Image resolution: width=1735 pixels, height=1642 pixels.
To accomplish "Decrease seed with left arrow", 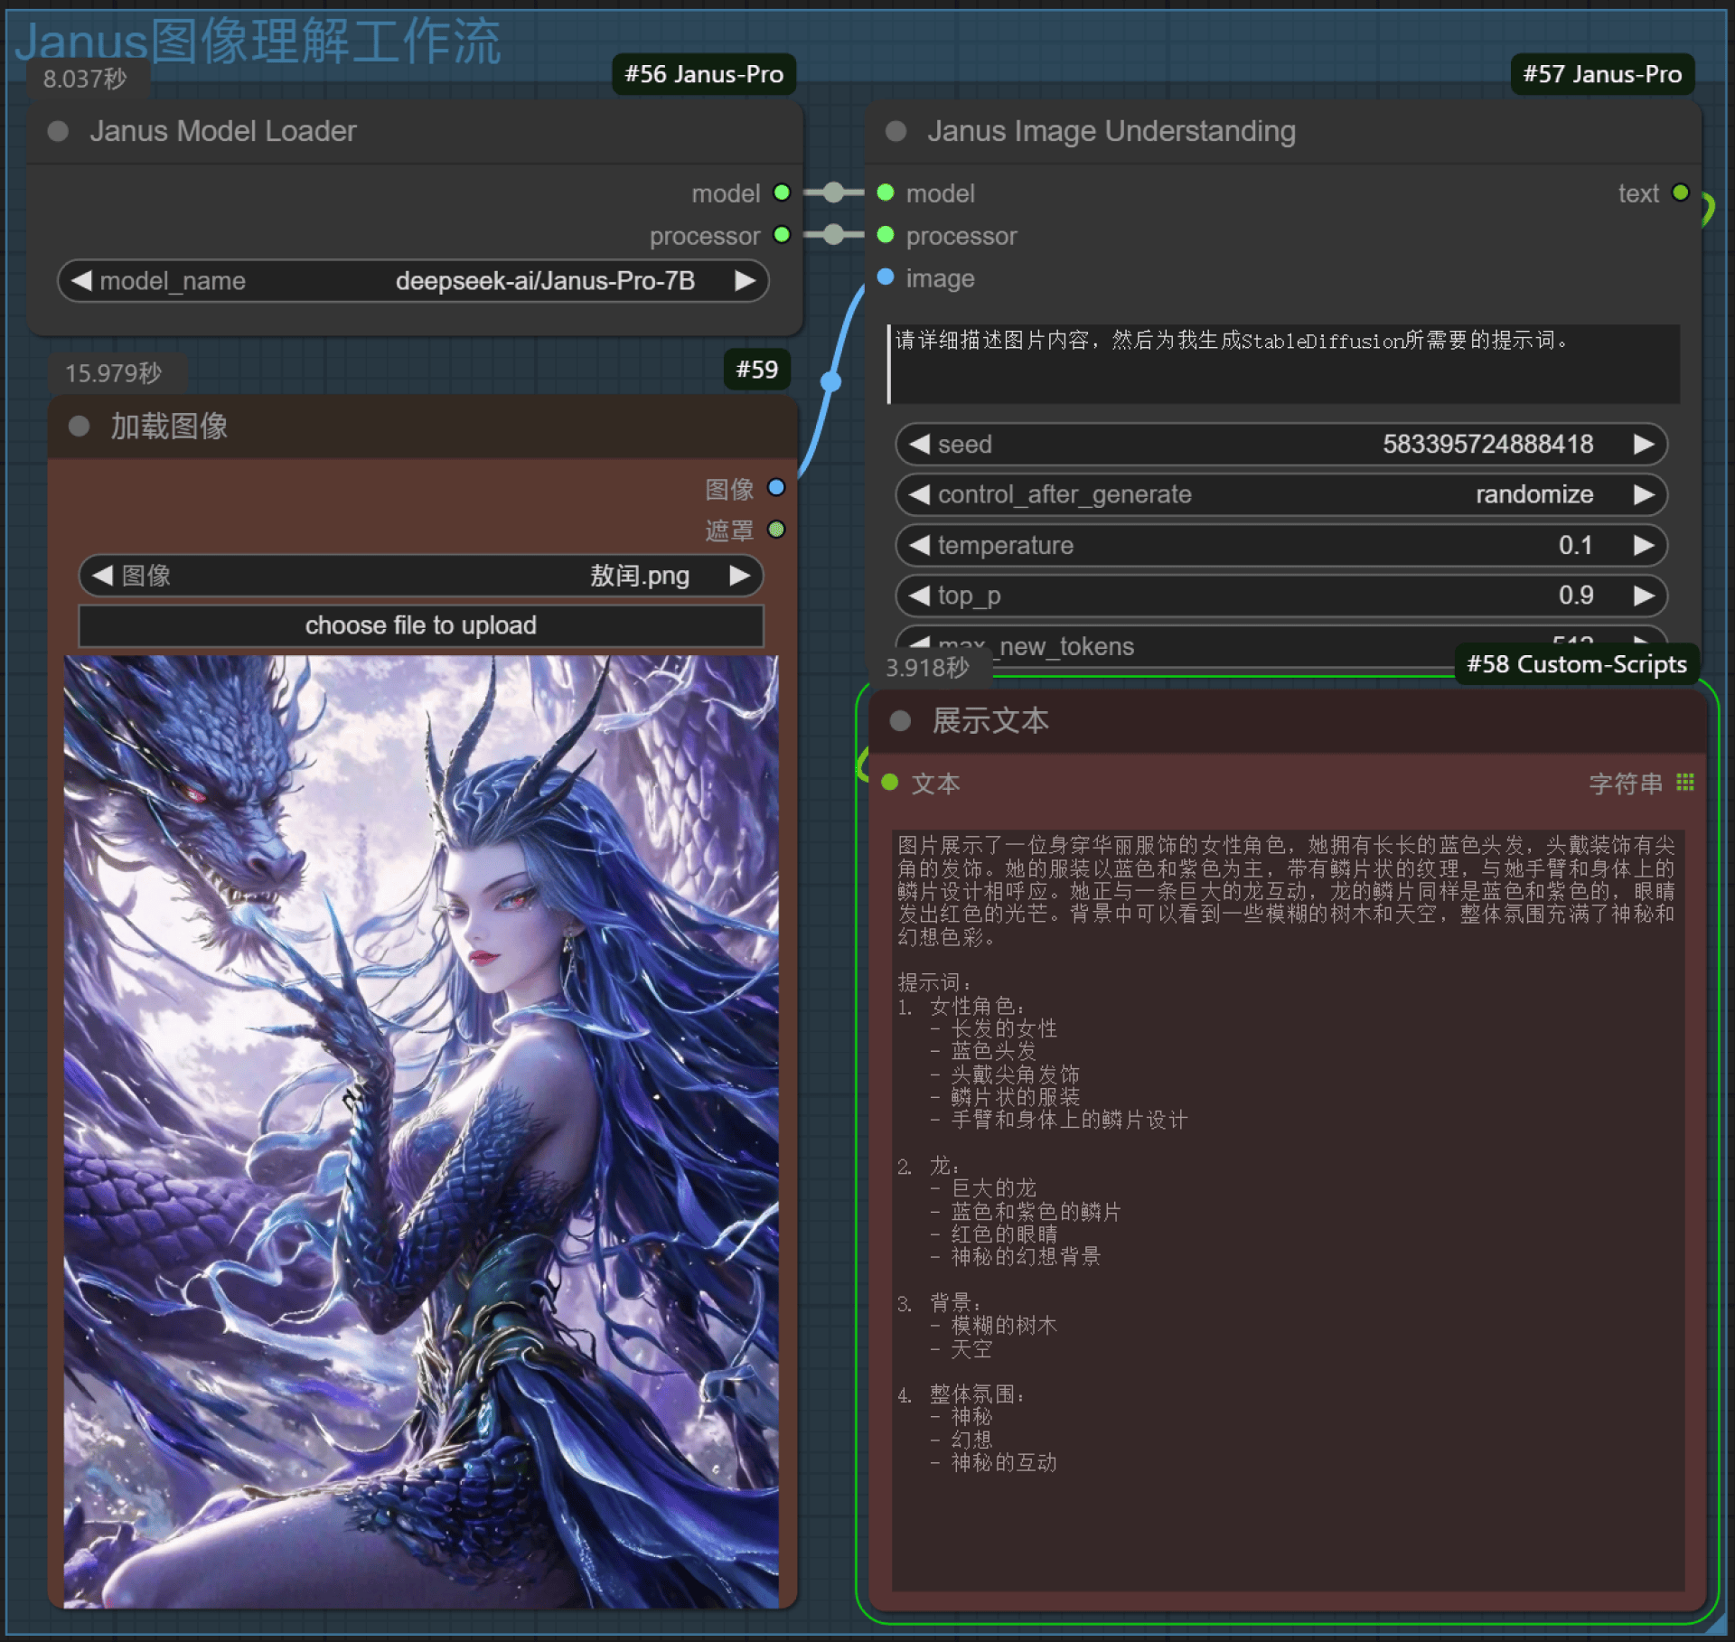I will 919,445.
